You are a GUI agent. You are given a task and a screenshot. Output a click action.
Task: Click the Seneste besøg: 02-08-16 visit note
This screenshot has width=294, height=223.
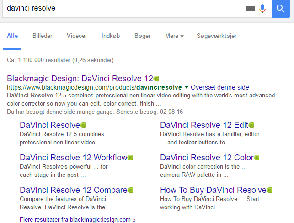click(150, 111)
